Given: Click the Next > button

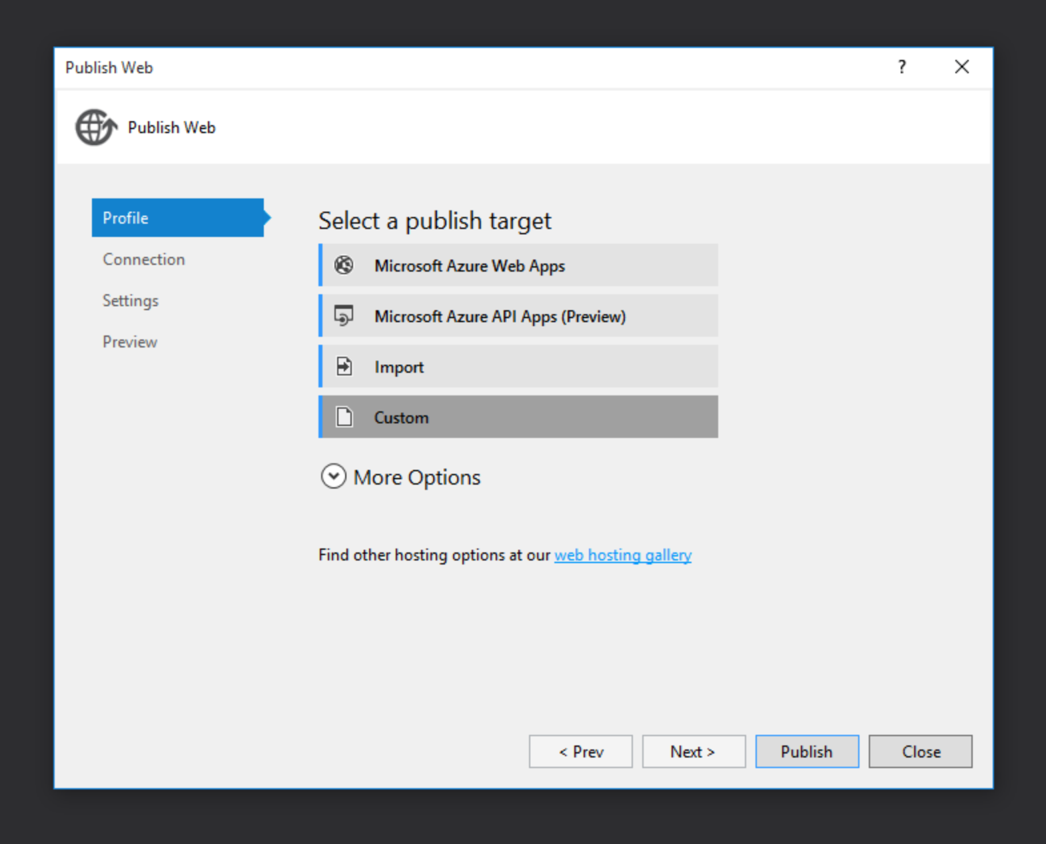Looking at the screenshot, I should tap(694, 751).
